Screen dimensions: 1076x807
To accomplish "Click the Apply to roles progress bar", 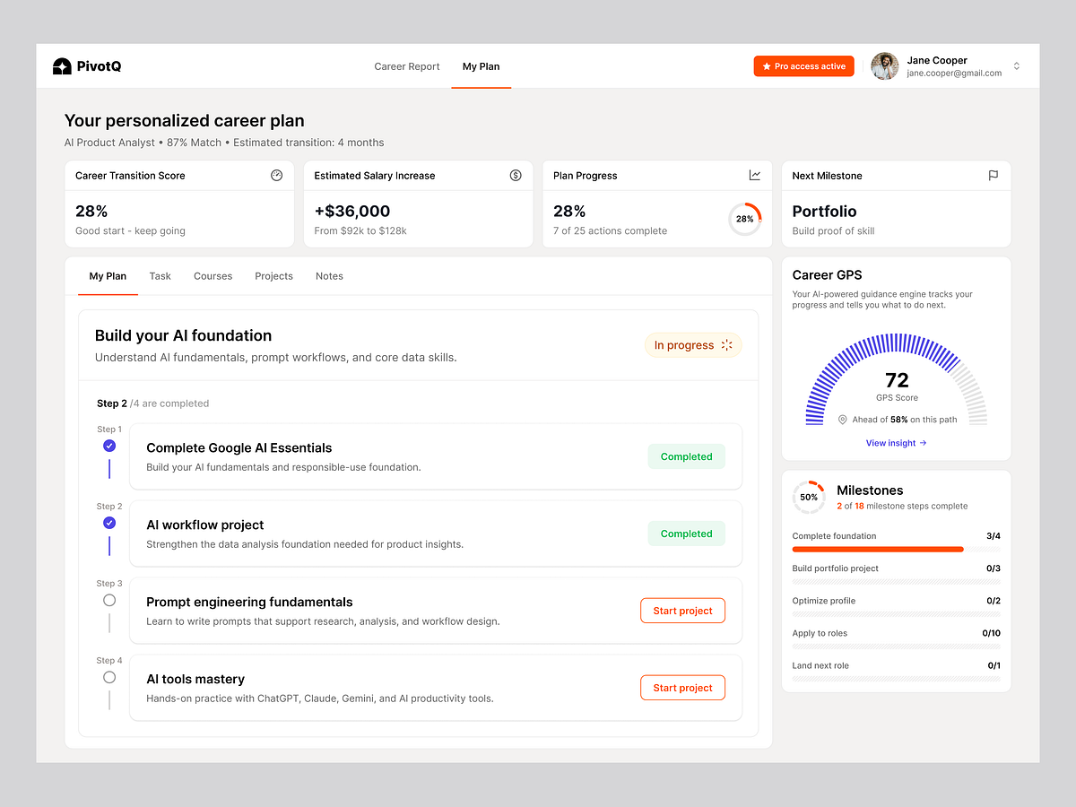I will tap(897, 646).
